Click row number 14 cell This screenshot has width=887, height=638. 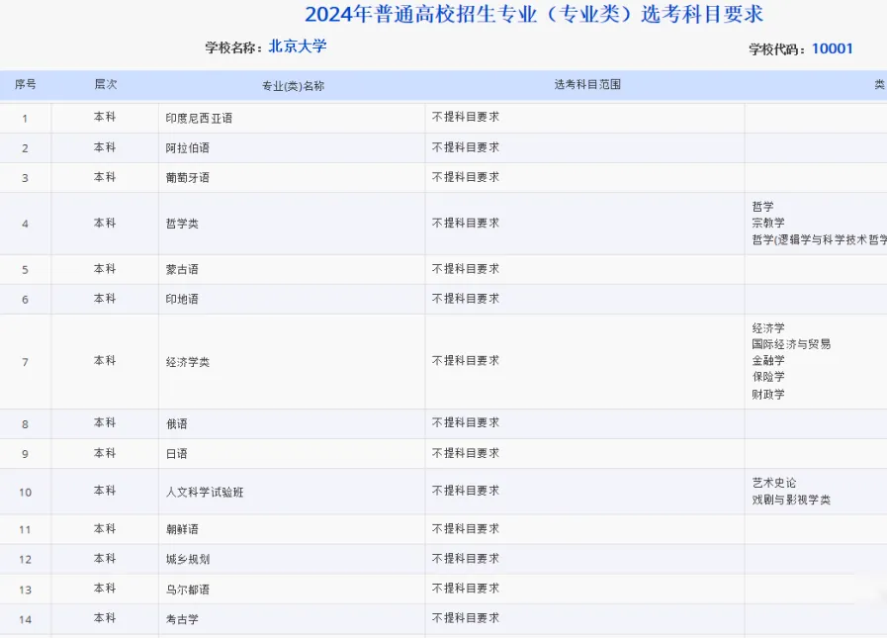(x=25, y=619)
